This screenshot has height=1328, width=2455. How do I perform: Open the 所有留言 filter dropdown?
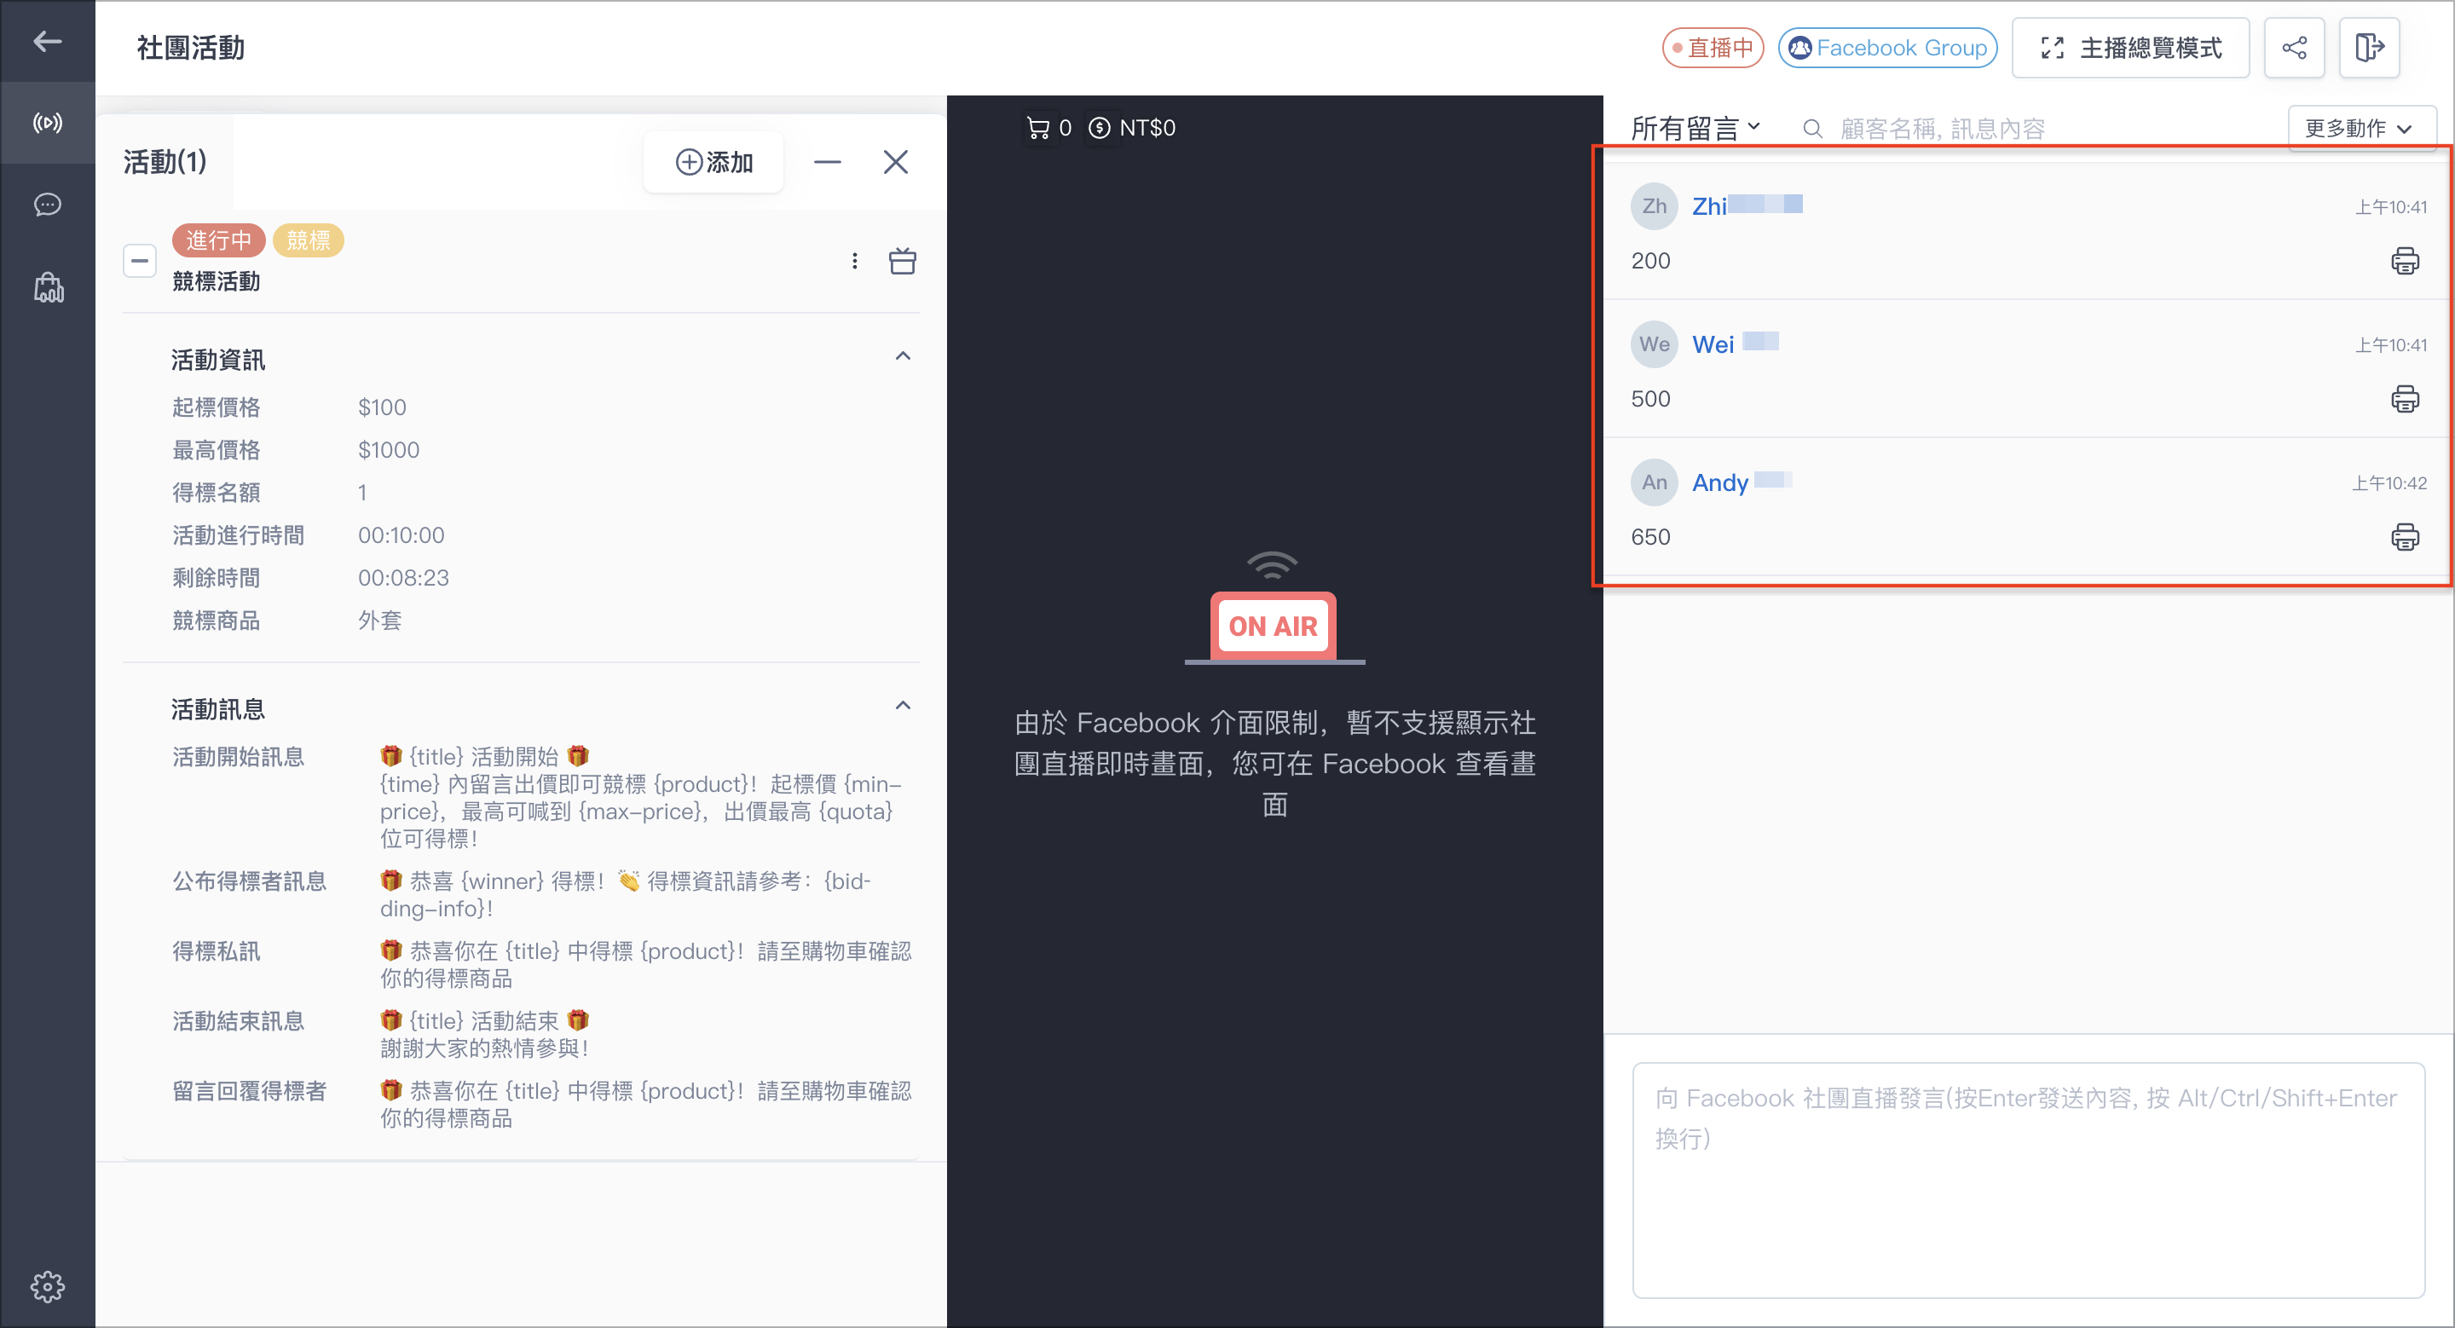(x=1695, y=128)
